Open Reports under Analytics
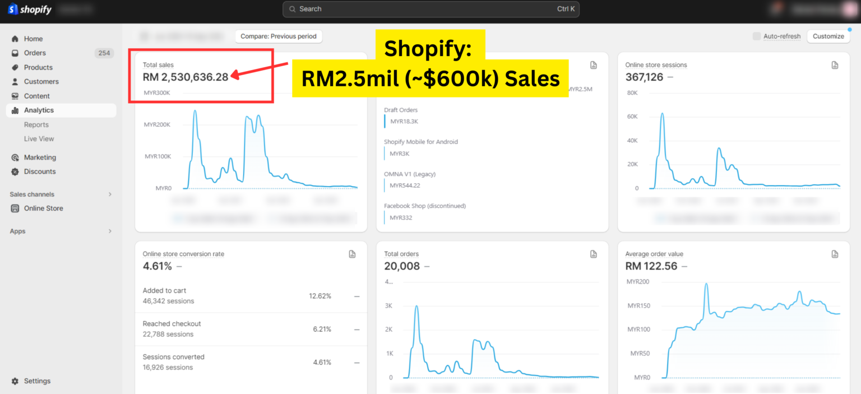The width and height of the screenshot is (861, 394). tap(36, 125)
